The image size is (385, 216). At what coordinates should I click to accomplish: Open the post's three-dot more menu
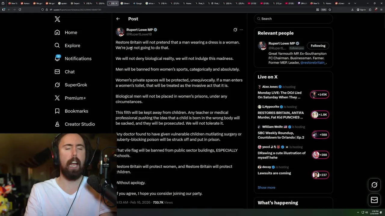[x=241, y=30]
